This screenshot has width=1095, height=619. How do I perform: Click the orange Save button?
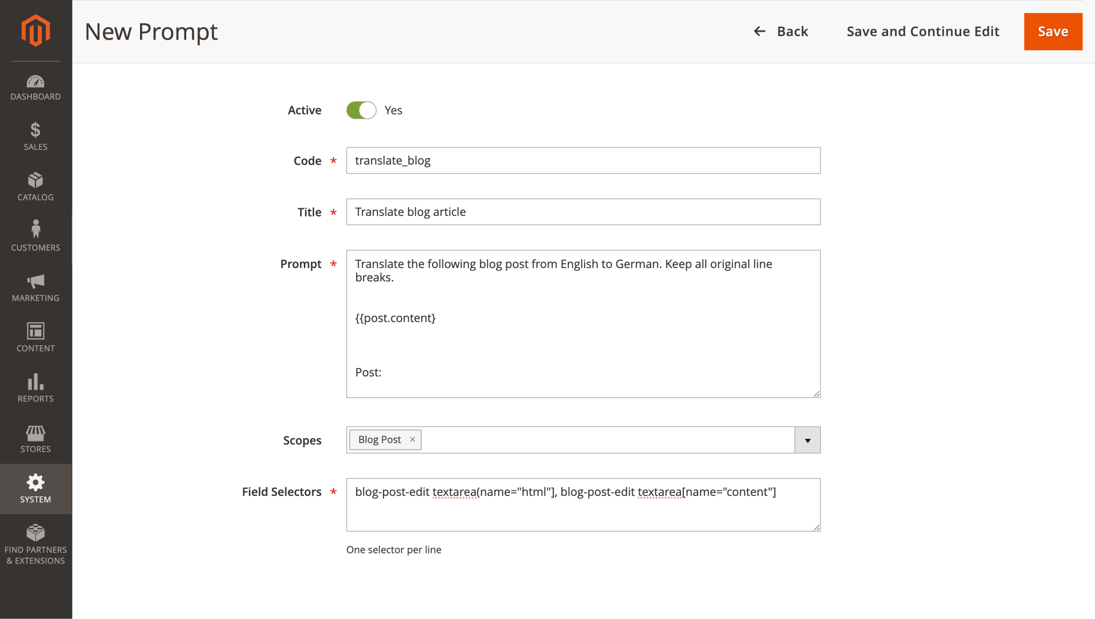pyautogui.click(x=1053, y=31)
